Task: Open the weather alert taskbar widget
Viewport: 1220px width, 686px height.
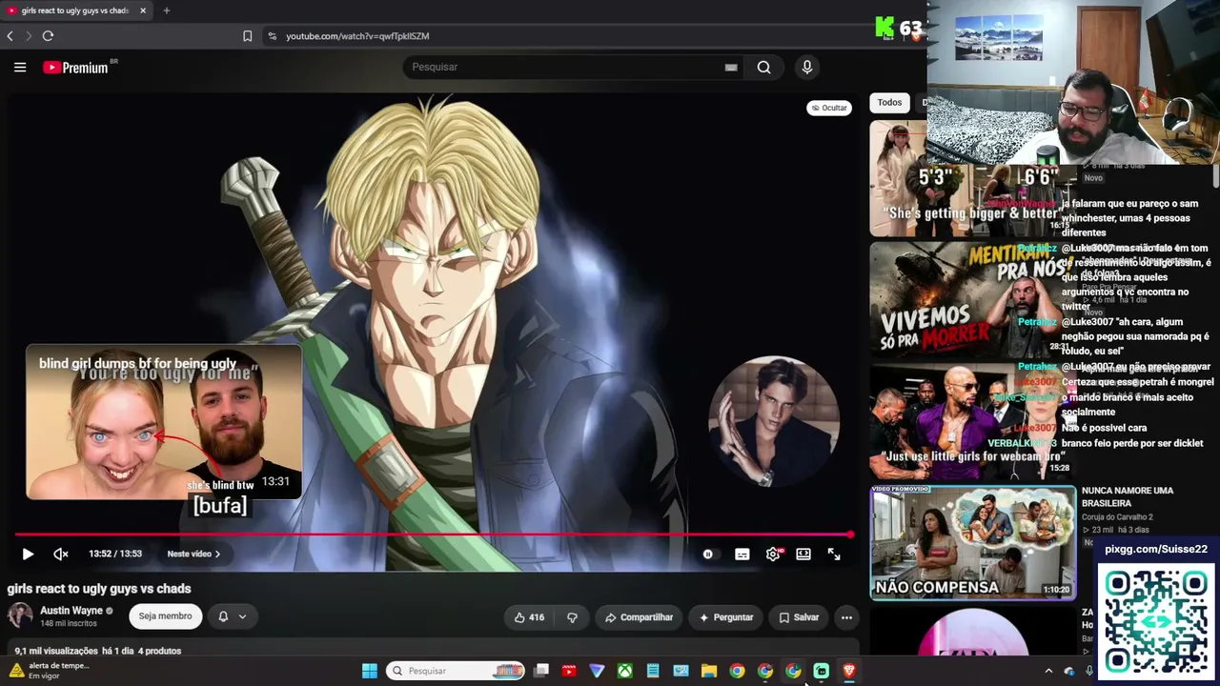Action: tap(48, 671)
